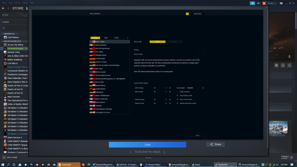Click the favorite star icon
The height and width of the screenshot is (167, 297).
[x=289, y=65]
